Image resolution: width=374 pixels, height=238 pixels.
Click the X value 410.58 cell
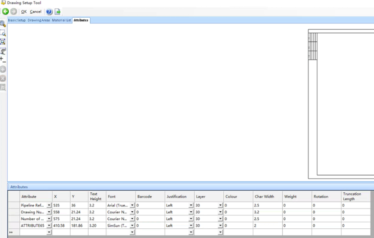[x=61, y=225]
